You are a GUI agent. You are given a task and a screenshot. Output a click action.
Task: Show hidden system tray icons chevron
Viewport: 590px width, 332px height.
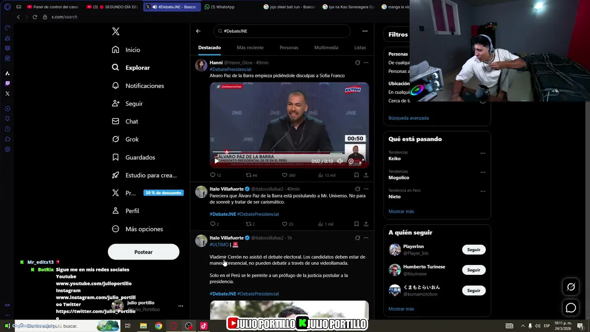point(523,326)
